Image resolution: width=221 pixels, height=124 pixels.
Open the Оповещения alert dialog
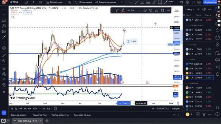[x=84, y=2]
